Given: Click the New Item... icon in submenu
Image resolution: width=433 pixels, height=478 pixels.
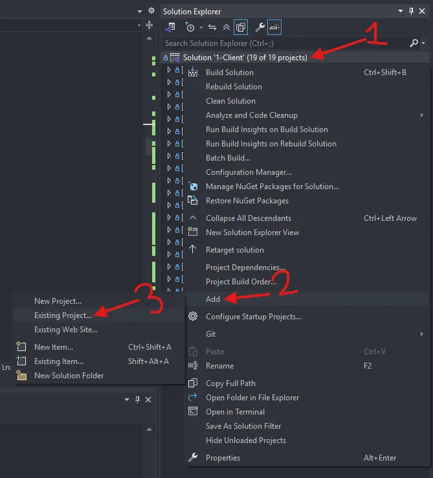Looking at the screenshot, I should [21, 347].
